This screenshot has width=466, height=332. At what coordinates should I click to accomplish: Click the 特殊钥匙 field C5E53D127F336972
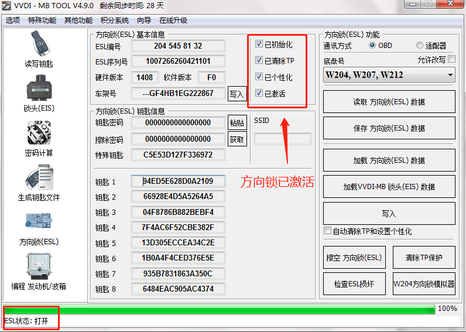point(178,155)
